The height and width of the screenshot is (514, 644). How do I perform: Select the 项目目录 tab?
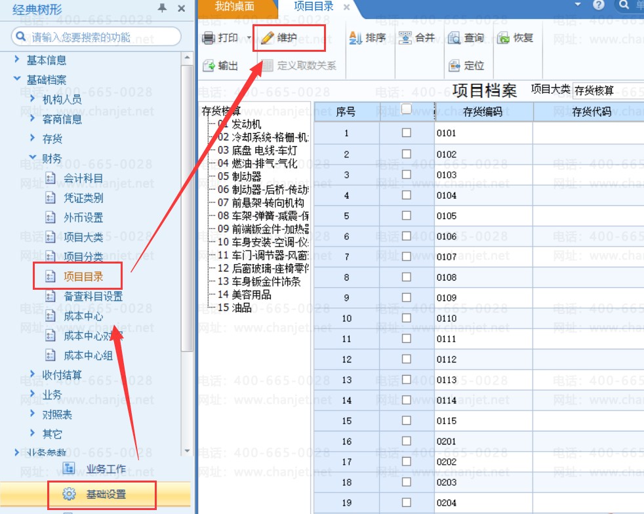313,7
